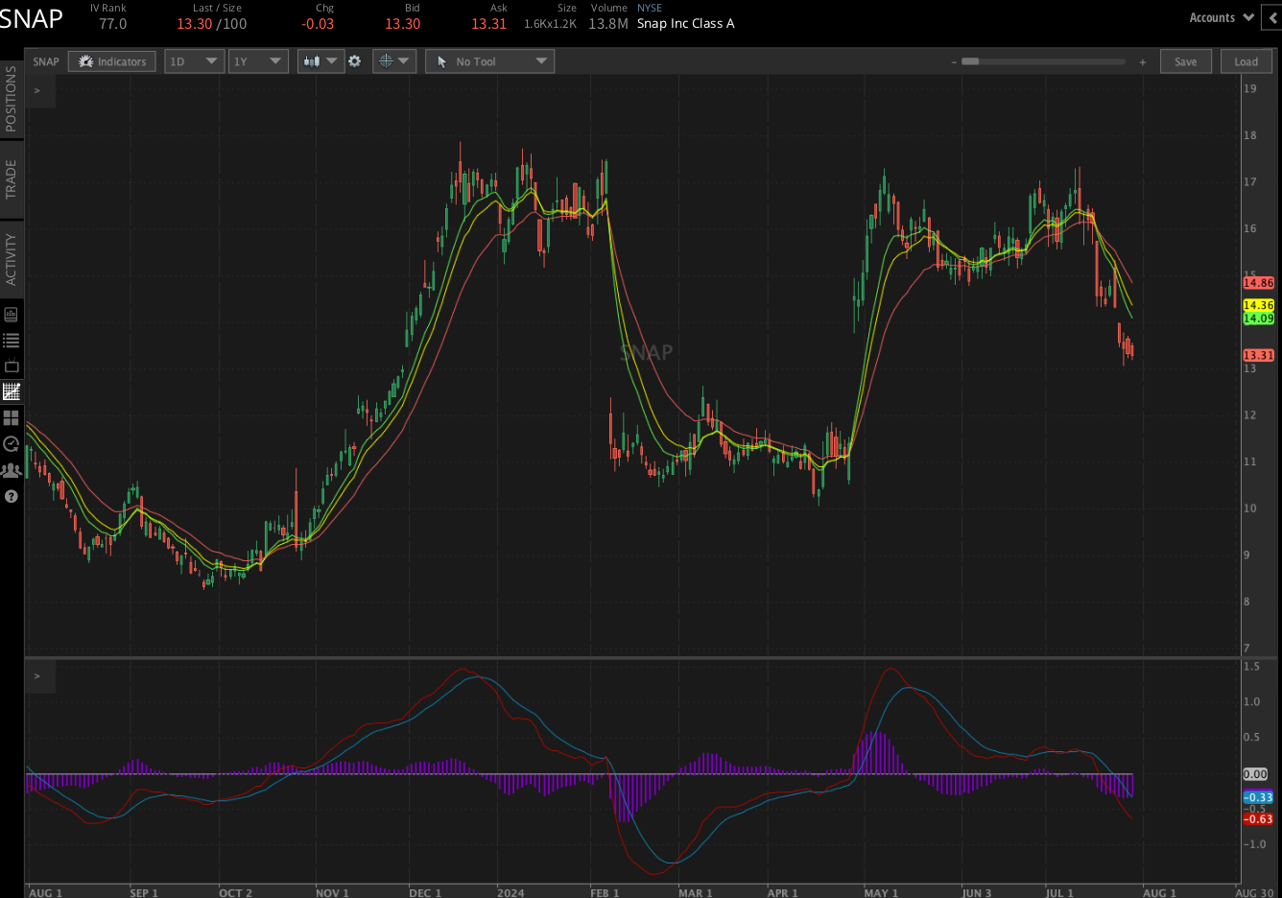Viewport: 1282px width, 898px height.
Task: Expand the price chart panel arrow
Action: [37, 90]
